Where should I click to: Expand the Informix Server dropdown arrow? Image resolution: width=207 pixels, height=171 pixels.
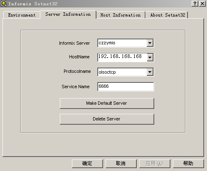click(x=150, y=43)
